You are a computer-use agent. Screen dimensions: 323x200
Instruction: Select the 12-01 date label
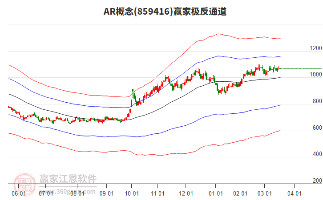[186, 194]
